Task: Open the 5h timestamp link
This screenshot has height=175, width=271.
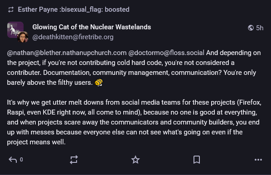Action: click(x=260, y=28)
